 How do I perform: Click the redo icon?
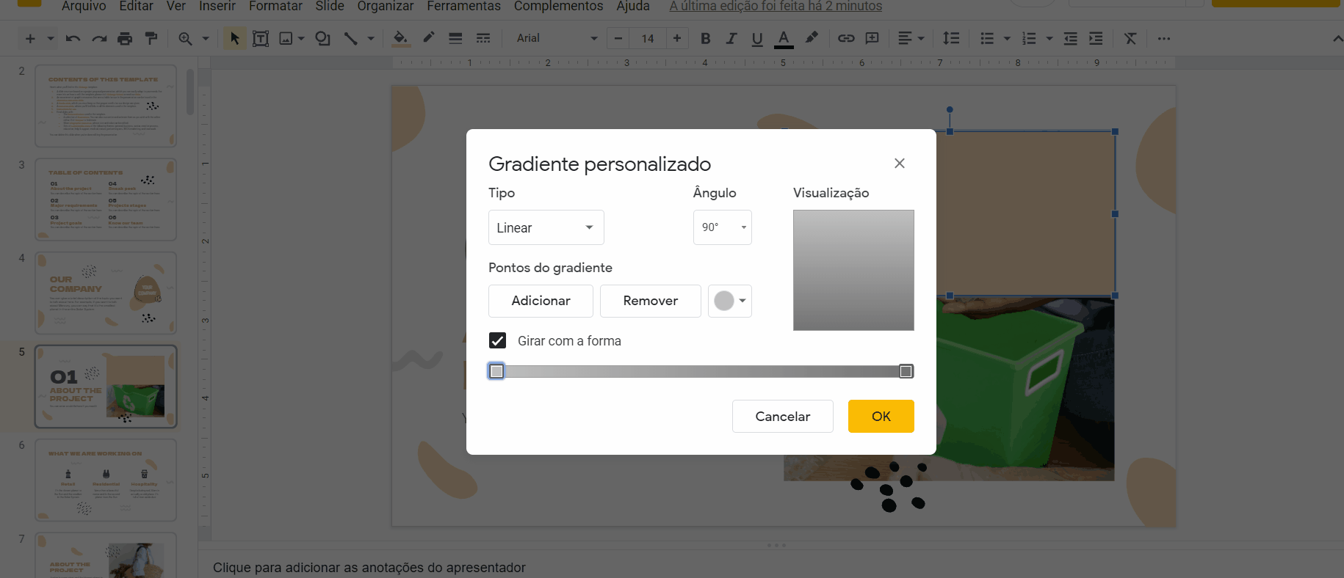(x=99, y=39)
